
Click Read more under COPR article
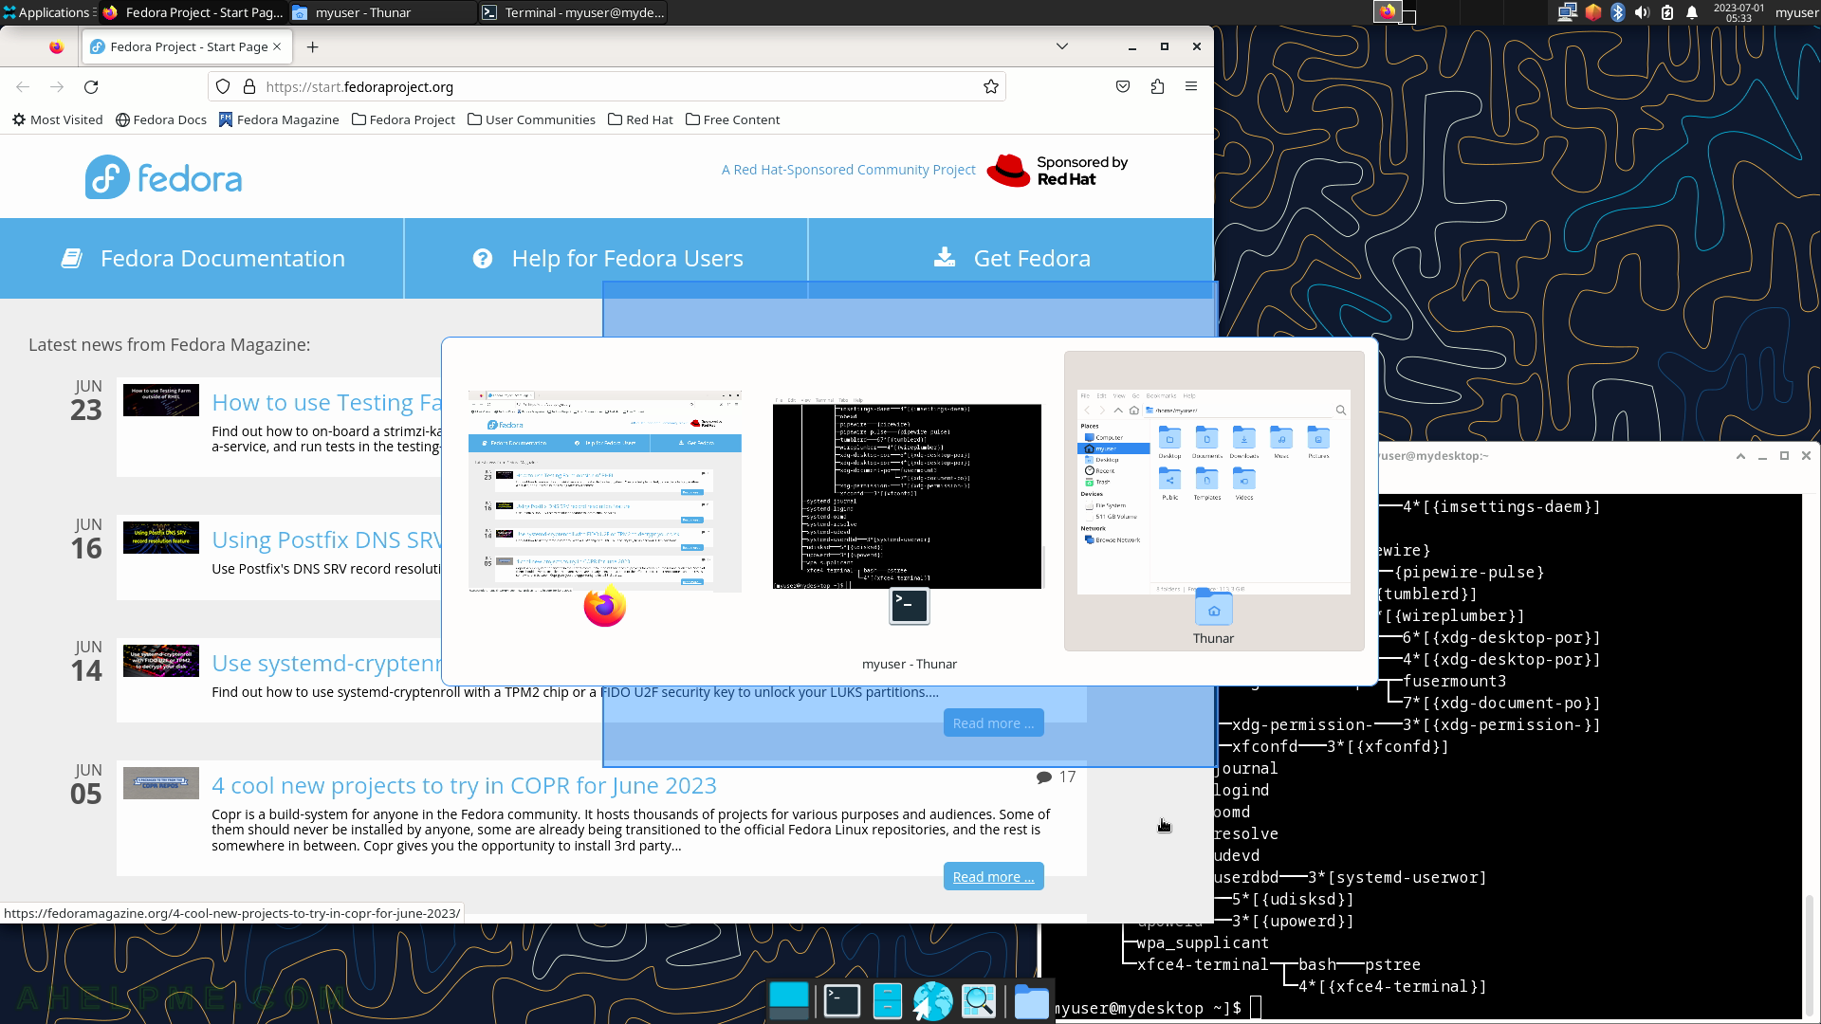point(993,876)
